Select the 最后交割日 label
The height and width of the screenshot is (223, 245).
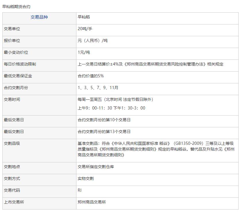tap(14, 132)
